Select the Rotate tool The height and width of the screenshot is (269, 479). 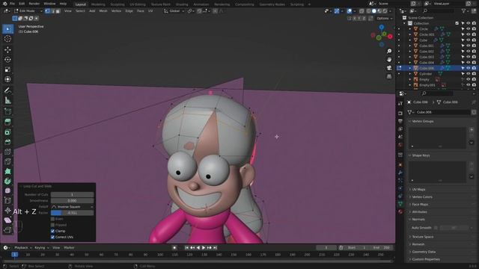pyautogui.click(x=7, y=60)
